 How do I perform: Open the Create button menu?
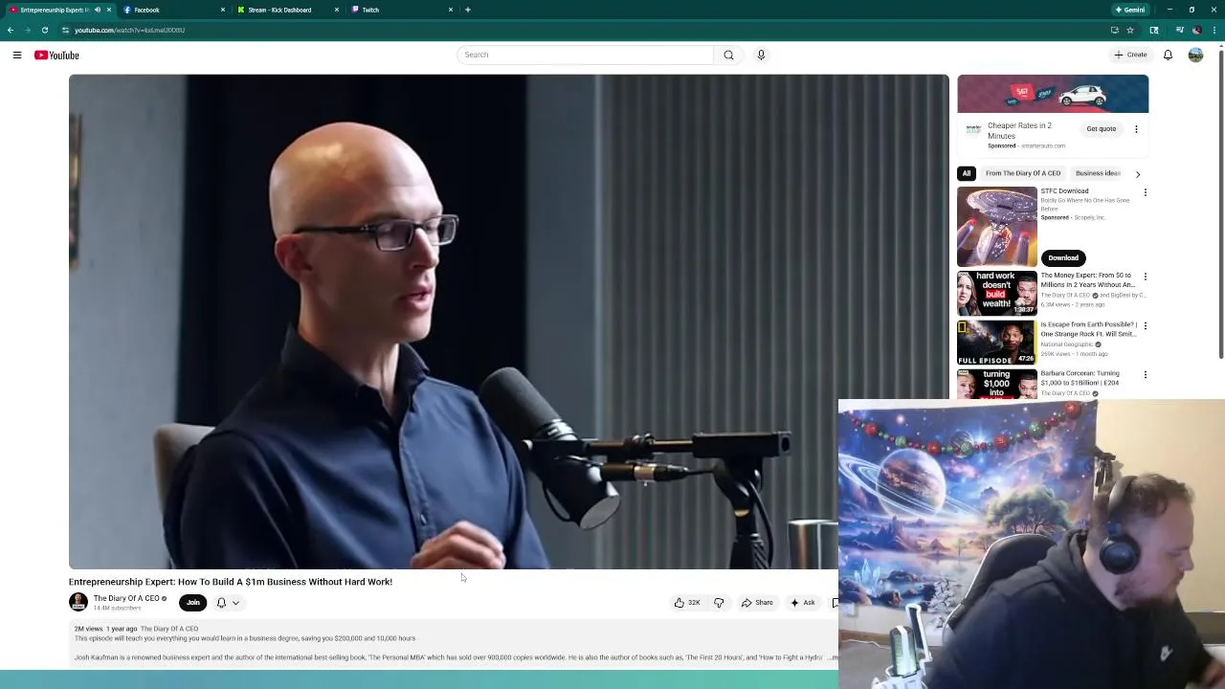point(1130,55)
